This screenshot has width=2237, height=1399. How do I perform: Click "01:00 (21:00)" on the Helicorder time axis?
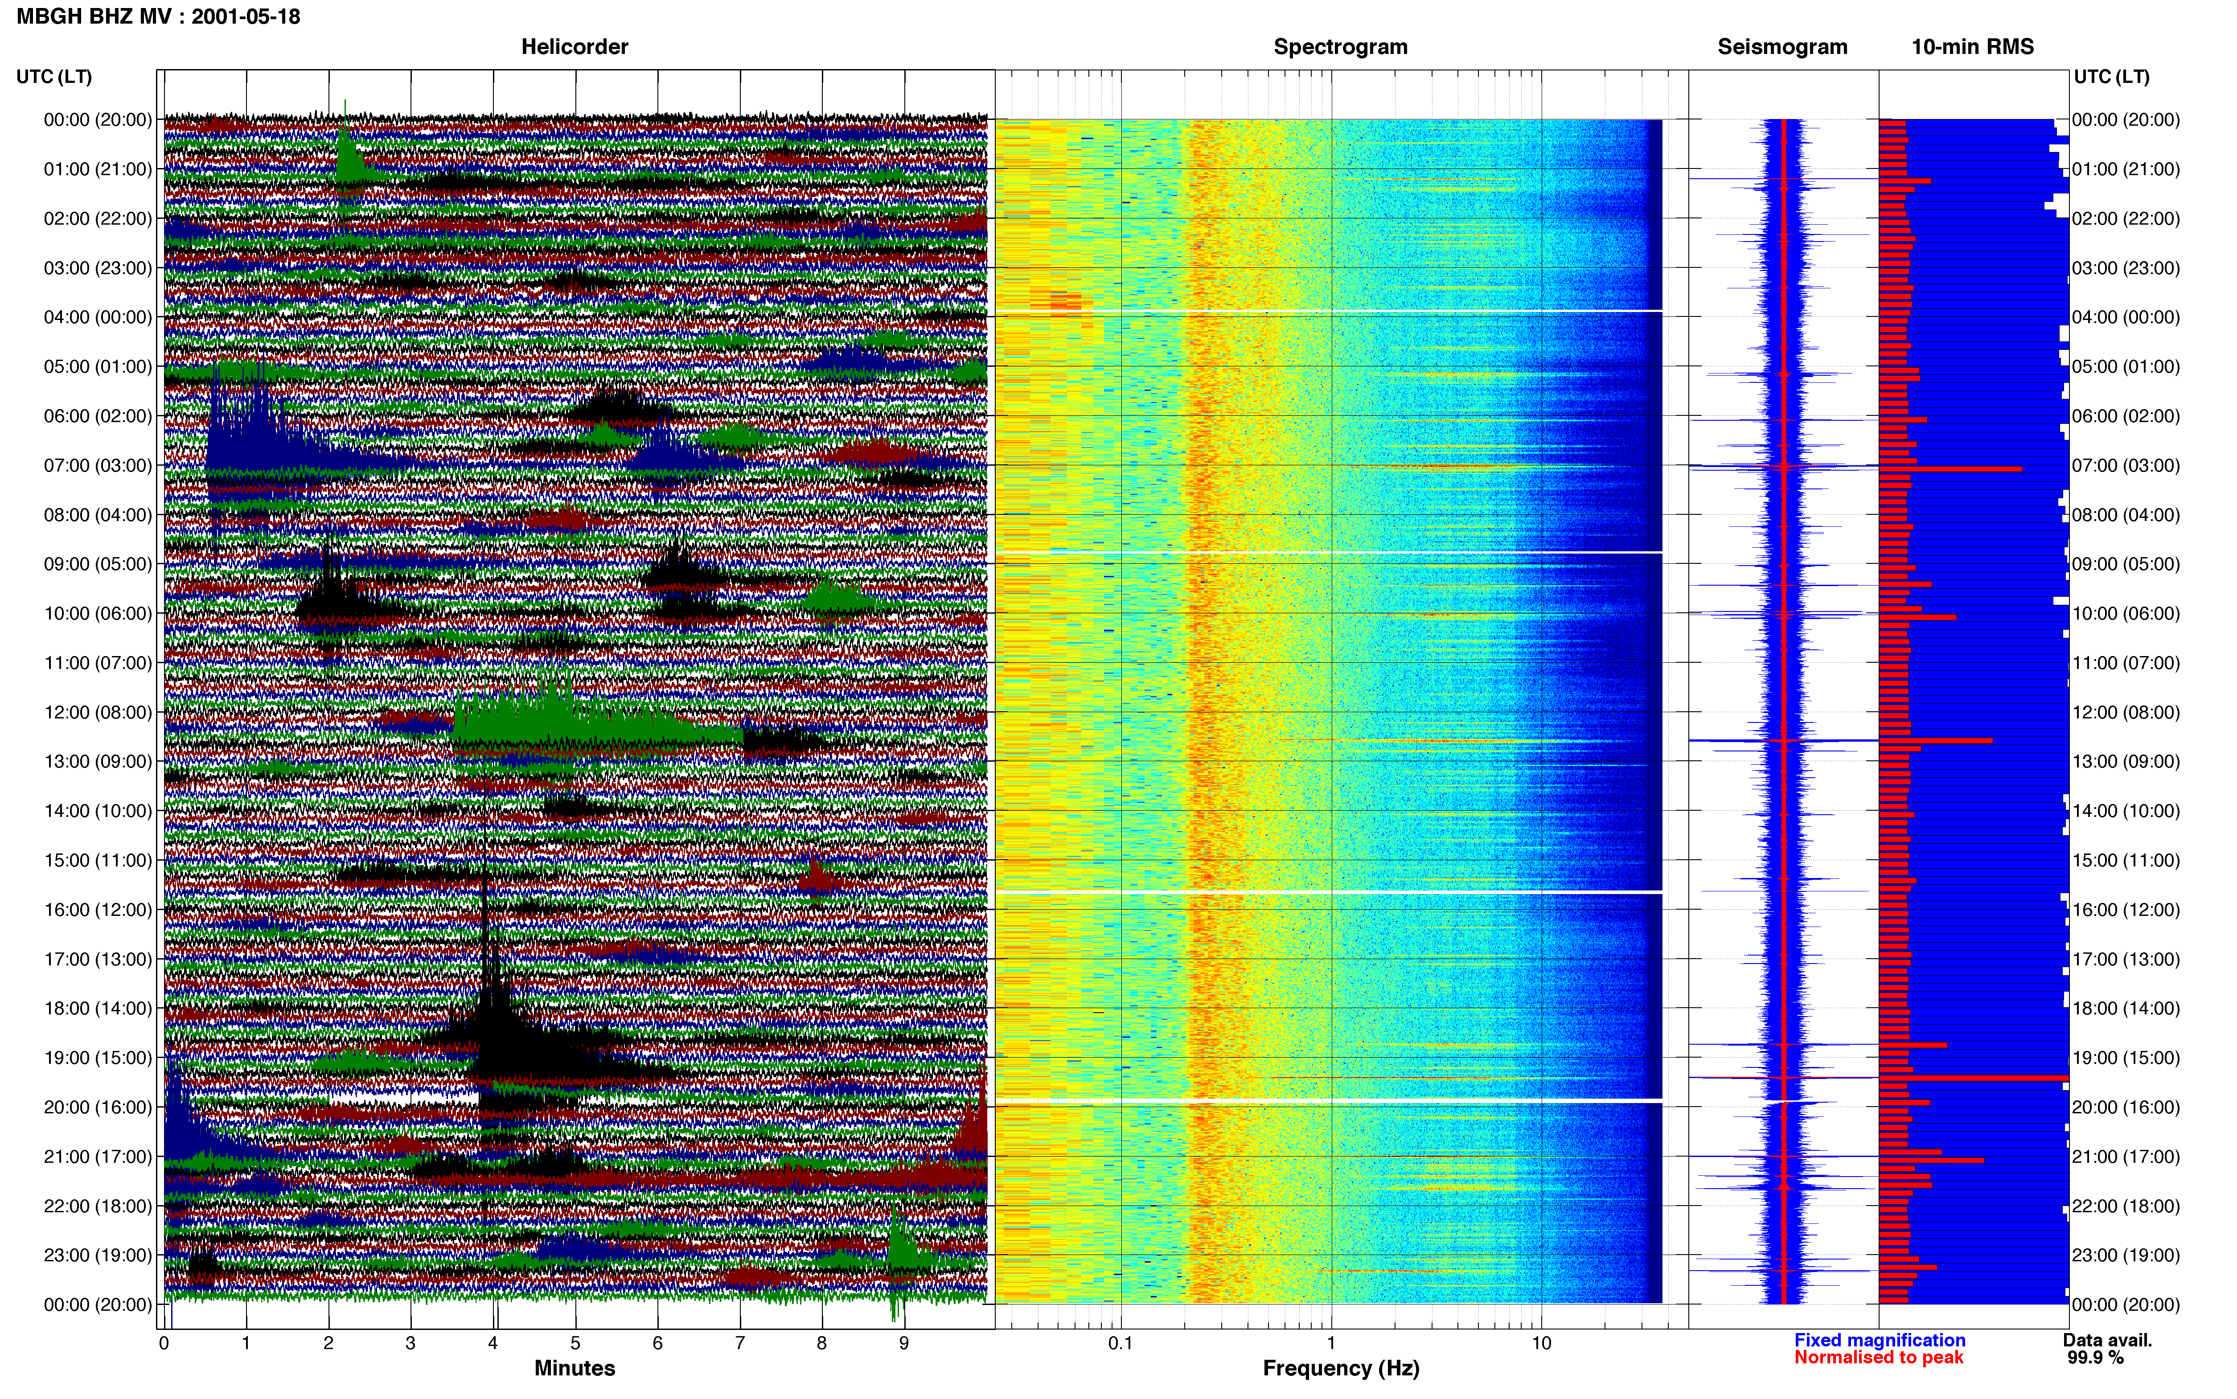pos(98,169)
